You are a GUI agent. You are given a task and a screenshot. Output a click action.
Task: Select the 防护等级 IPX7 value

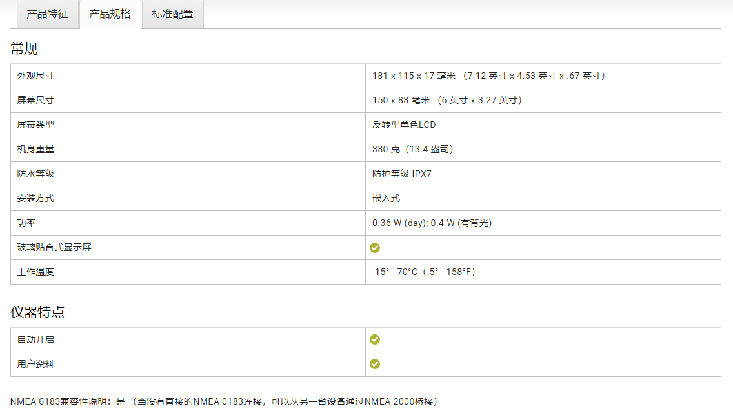(x=402, y=174)
